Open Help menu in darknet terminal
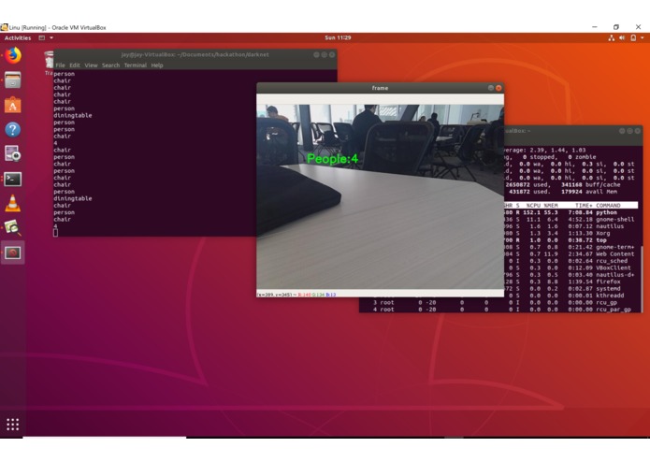Screen dimensions: 650x462 click(x=157, y=65)
